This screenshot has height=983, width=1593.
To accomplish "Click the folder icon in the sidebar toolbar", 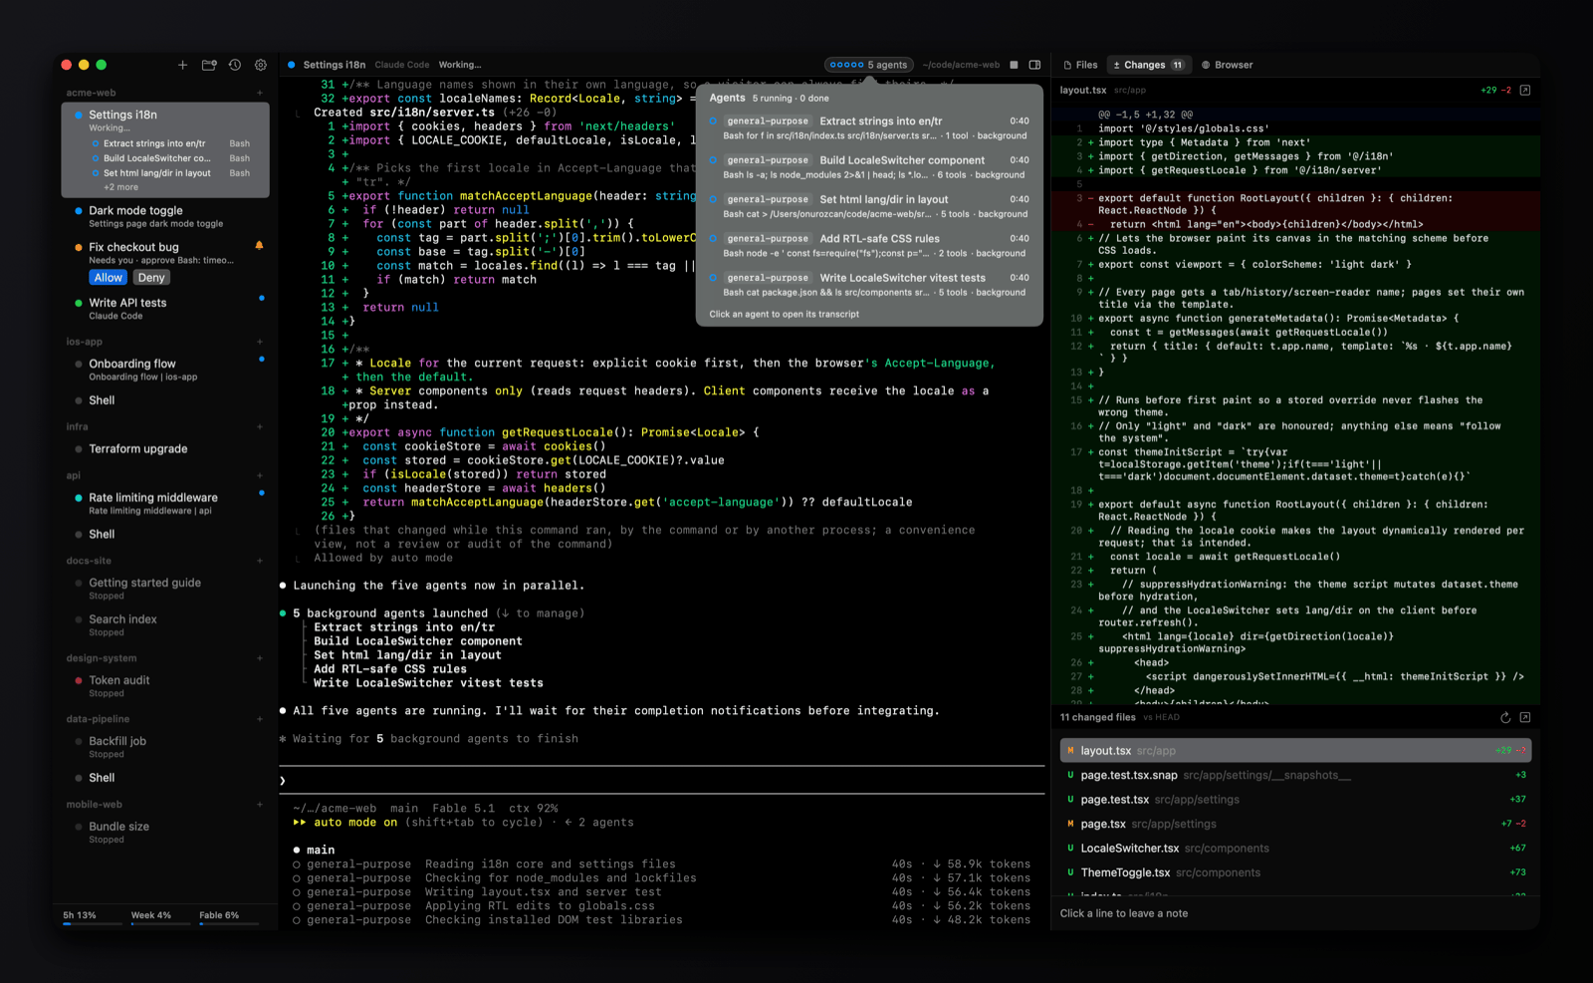I will pos(209,65).
